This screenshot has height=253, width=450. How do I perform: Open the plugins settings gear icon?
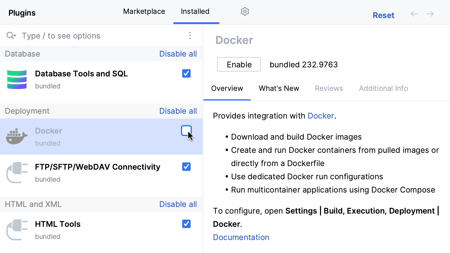(245, 11)
